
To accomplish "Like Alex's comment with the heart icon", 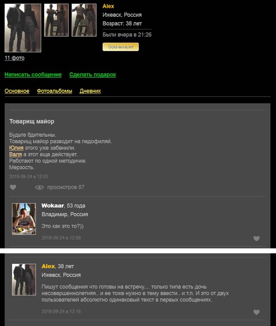I will (256, 312).
